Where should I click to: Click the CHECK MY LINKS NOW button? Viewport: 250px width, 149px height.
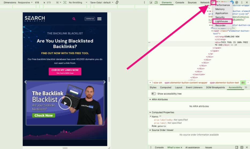[x=65, y=71]
